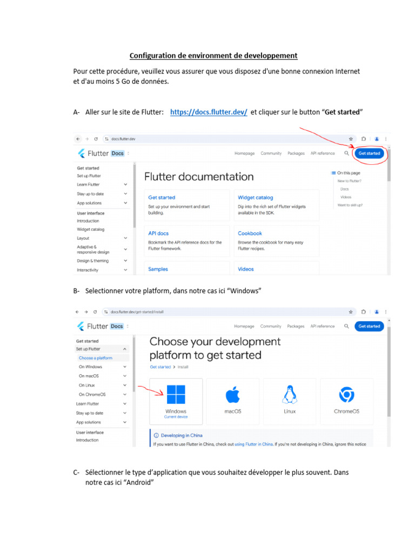Click Flutter logo beside Flutter documentation heading page
This screenshot has width=415, height=553.
click(82, 153)
